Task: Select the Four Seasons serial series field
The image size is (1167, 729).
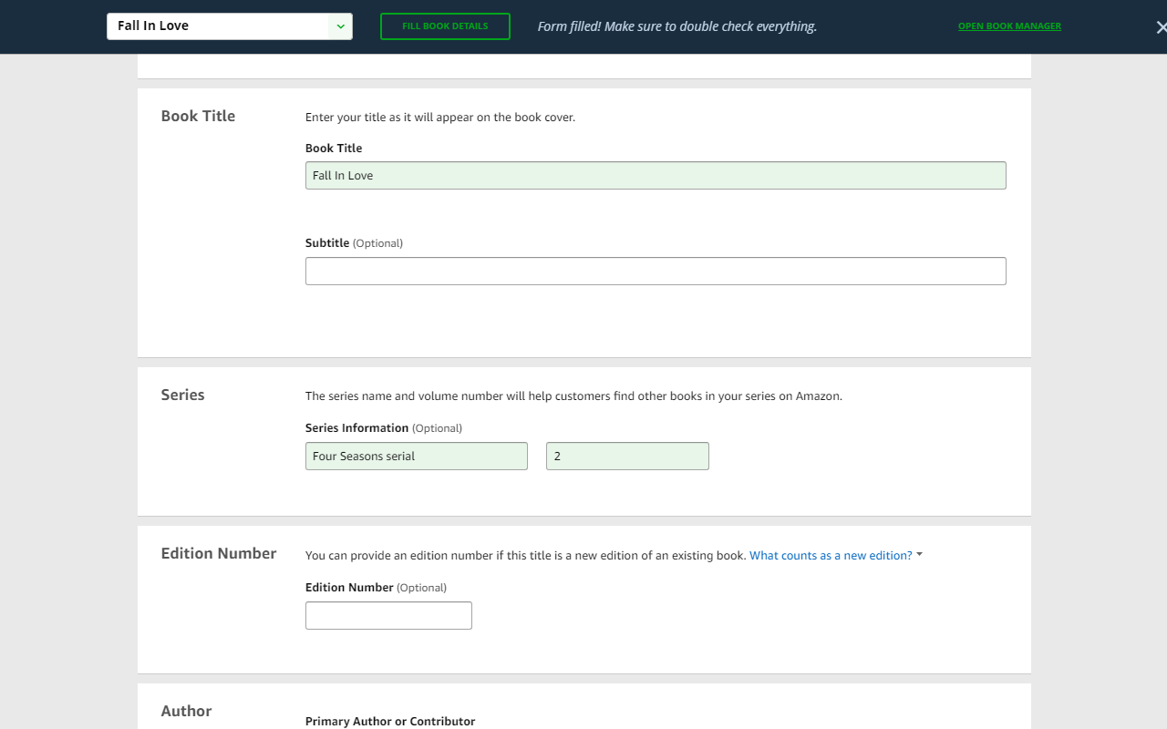Action: coord(416,457)
